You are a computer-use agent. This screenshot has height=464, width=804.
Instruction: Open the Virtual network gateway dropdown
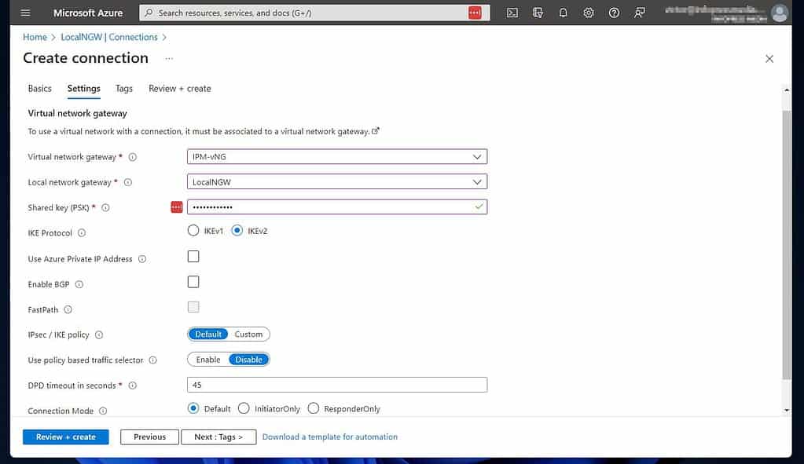(337, 157)
